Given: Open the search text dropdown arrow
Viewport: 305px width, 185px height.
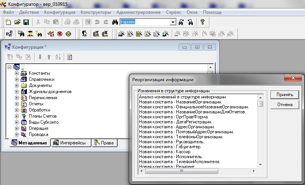Looking at the screenshot, I should point(173,22).
